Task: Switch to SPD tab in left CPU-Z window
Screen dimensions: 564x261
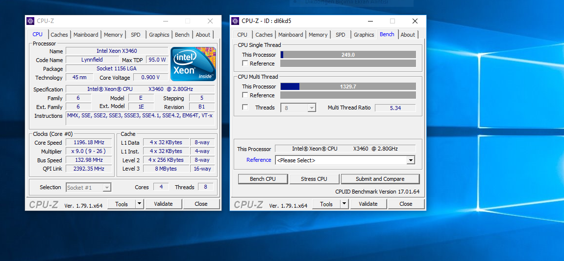Action: [x=136, y=35]
